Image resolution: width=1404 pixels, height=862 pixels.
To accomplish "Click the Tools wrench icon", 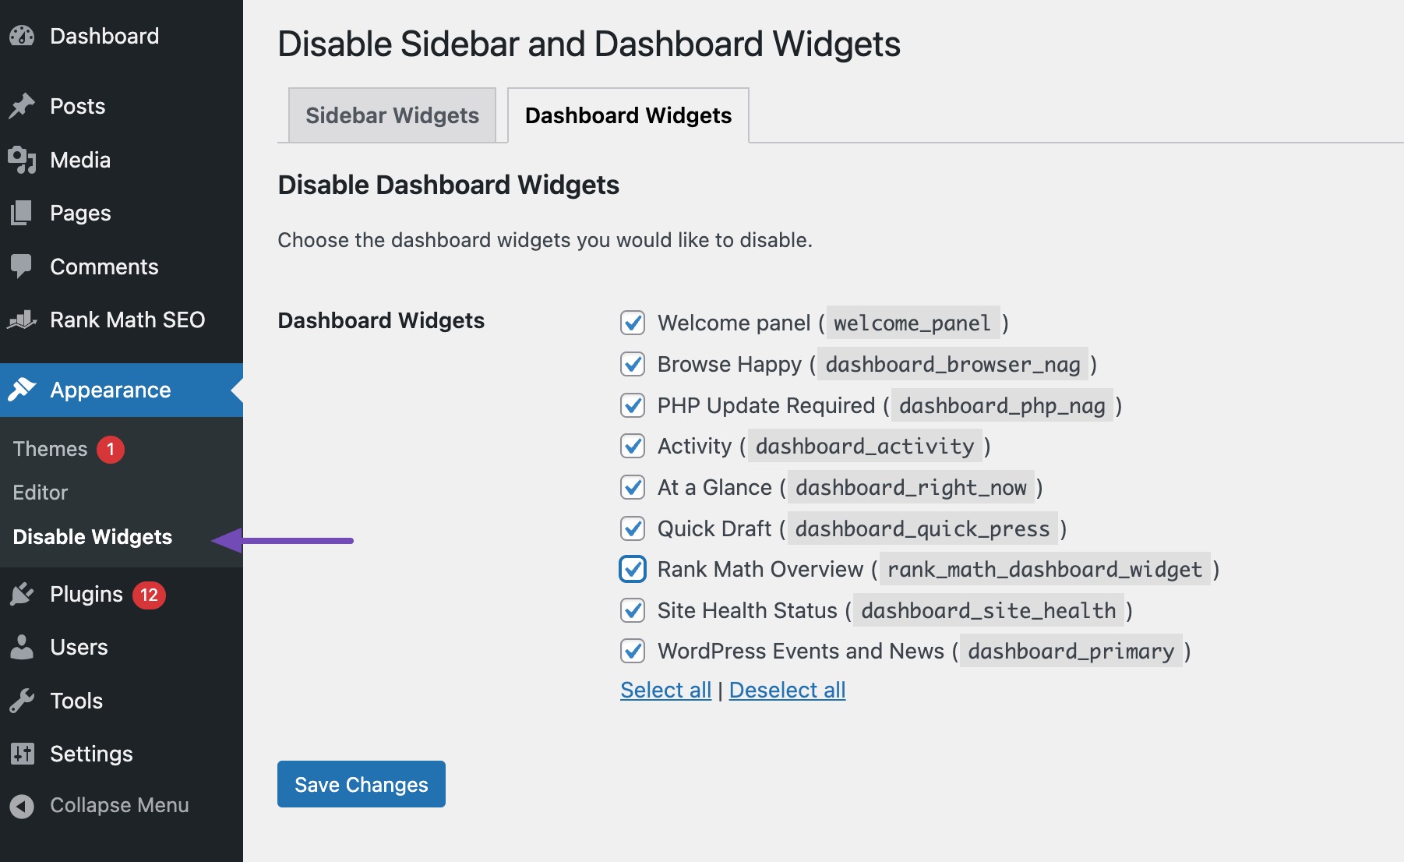I will [22, 701].
